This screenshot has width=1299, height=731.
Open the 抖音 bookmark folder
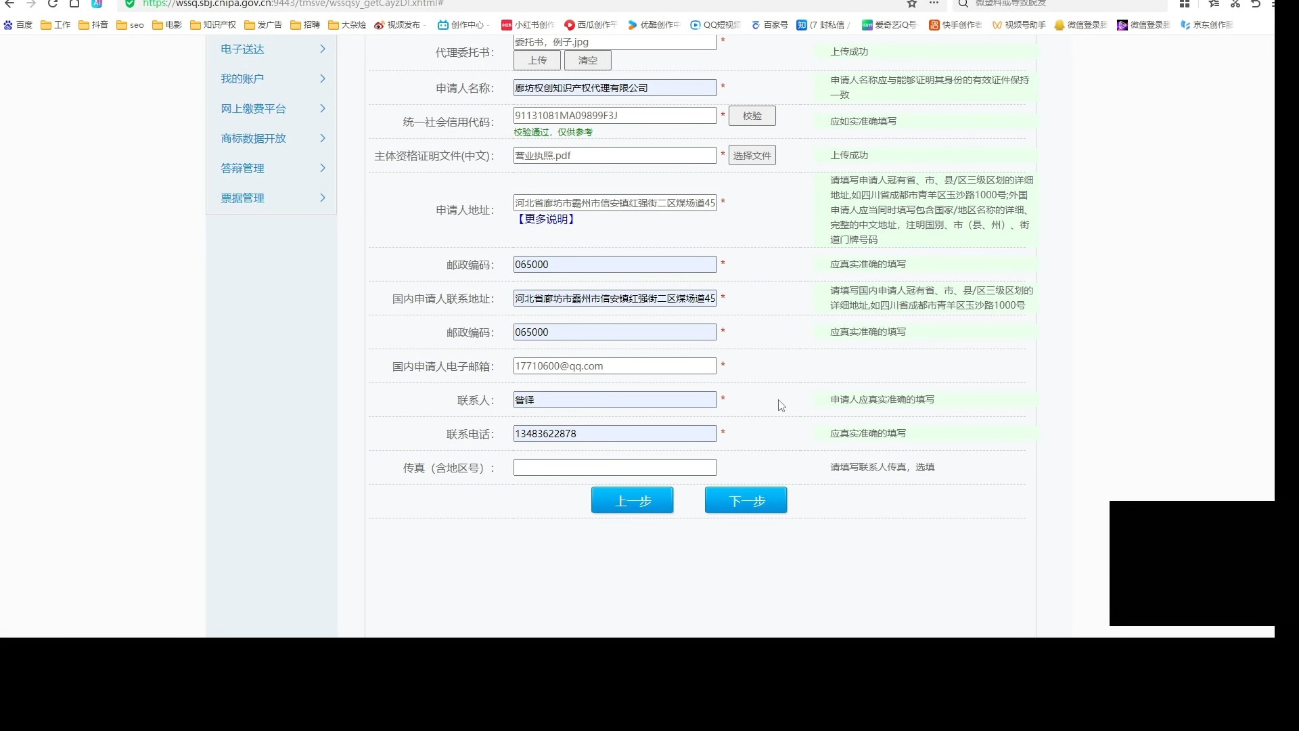pos(93,25)
